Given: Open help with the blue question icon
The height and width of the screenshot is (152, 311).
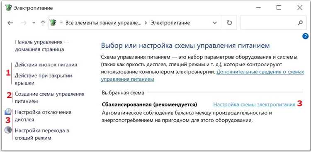Looking at the screenshot, I should pos(306,36).
